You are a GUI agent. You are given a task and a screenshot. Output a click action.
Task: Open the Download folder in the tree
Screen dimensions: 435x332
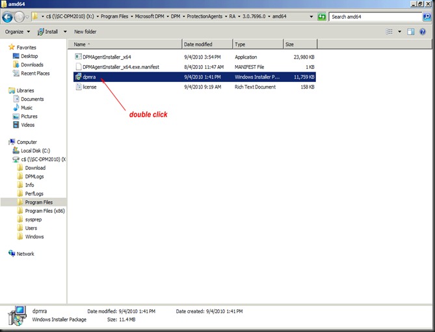click(35, 168)
